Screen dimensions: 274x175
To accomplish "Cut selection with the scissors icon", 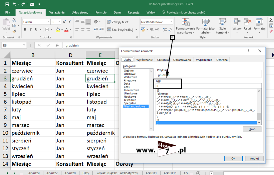I will 14,20.
